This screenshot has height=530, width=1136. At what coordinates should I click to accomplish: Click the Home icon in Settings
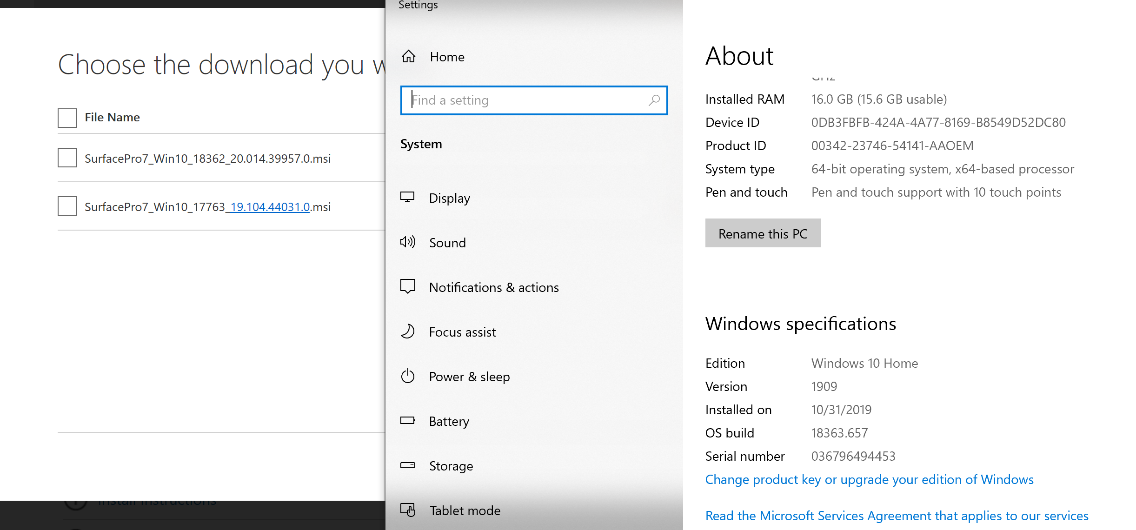[x=408, y=56]
